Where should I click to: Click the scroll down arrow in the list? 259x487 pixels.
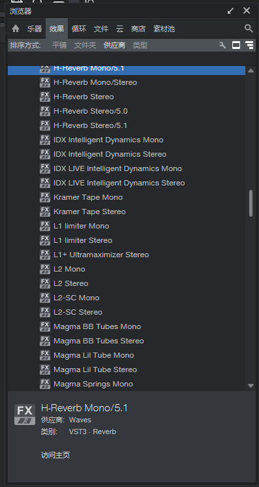251,386
